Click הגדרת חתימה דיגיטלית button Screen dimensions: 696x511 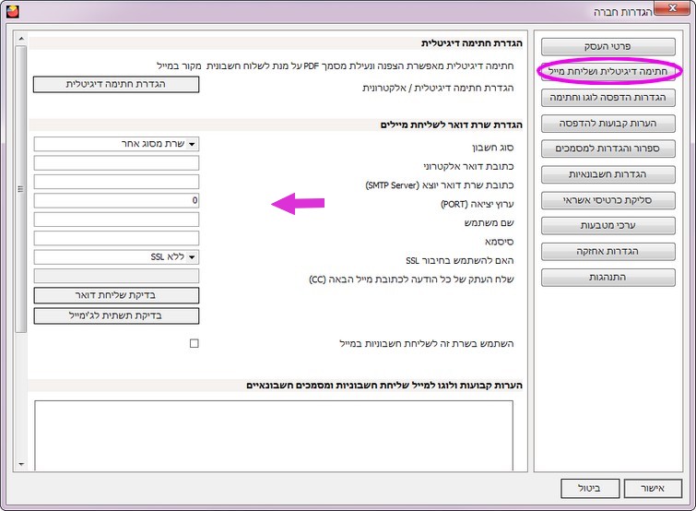click(116, 84)
